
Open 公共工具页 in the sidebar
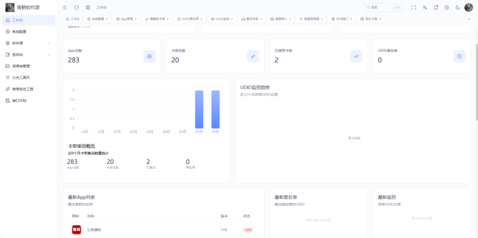tap(29, 78)
